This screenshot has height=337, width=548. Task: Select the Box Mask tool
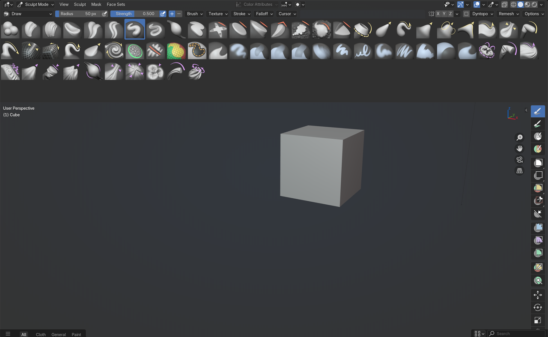point(538,163)
